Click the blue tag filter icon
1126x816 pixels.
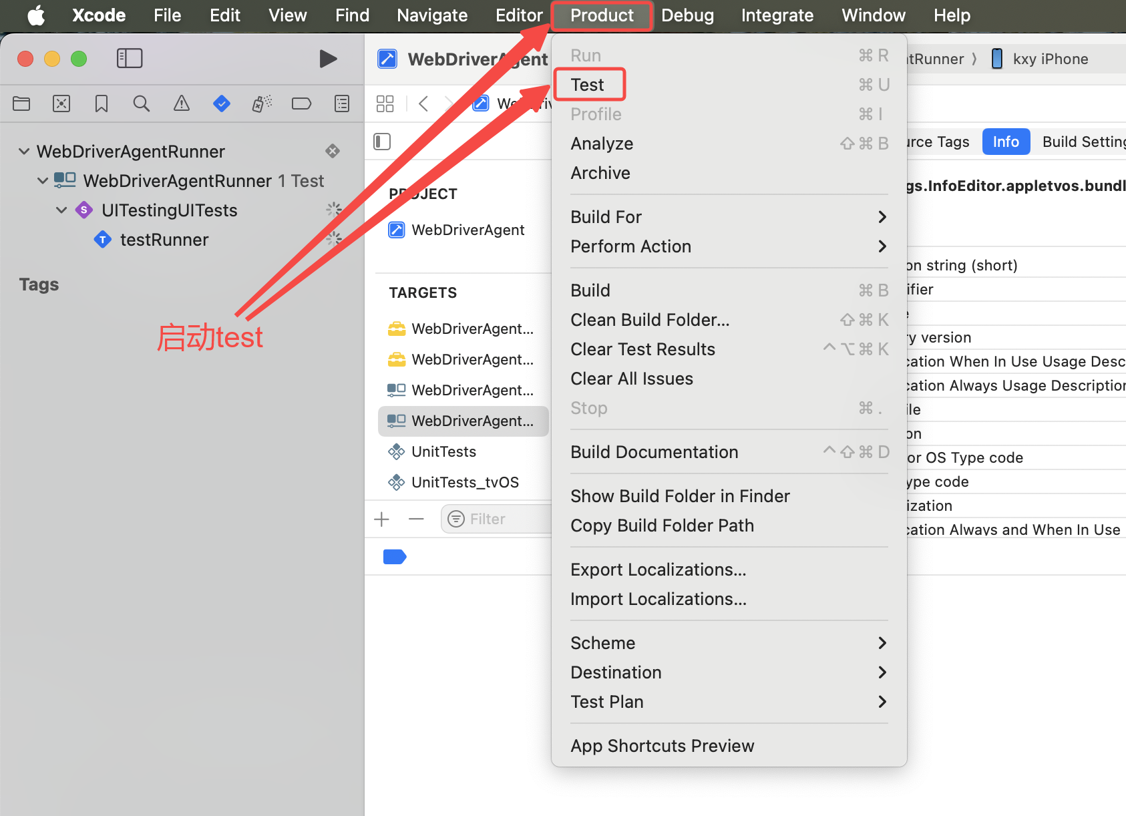pyautogui.click(x=395, y=556)
